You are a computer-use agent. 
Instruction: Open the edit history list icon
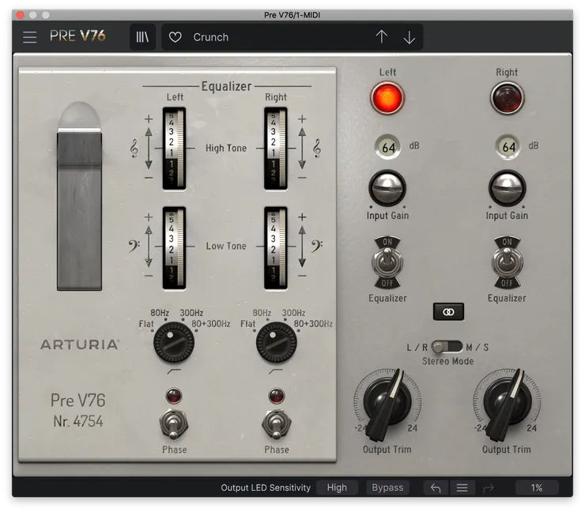tap(462, 488)
